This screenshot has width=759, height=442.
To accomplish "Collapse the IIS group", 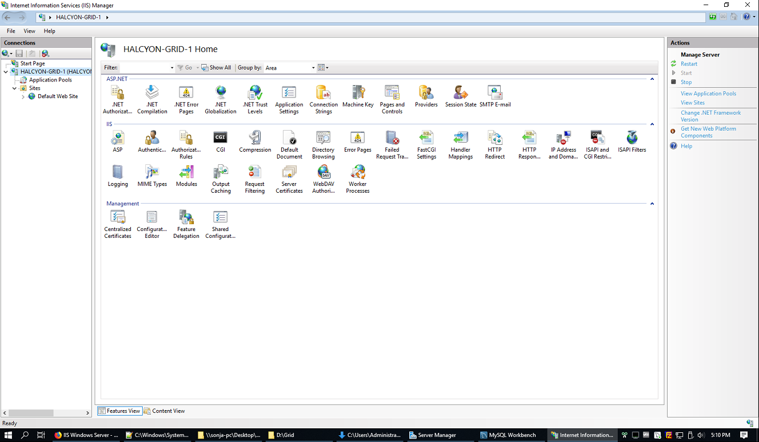I will 652,124.
